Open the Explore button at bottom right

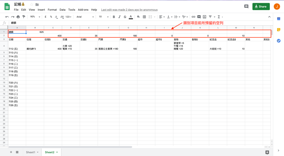267,152
